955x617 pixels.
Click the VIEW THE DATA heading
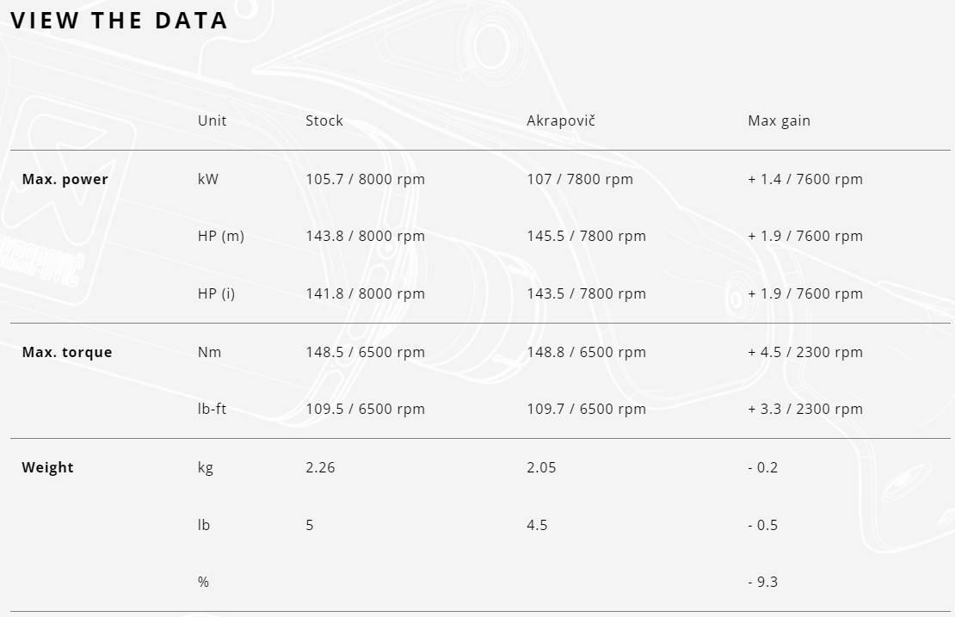120,21
